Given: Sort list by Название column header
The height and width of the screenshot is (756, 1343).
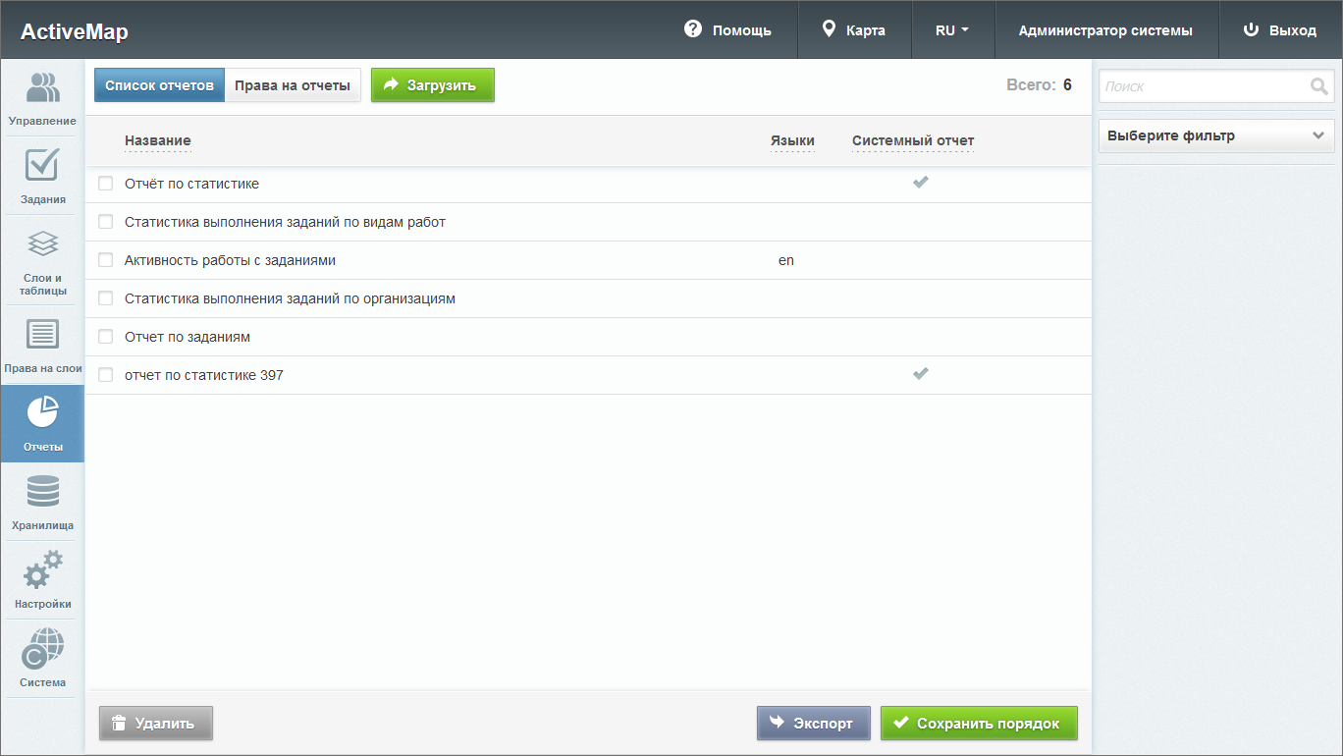Looking at the screenshot, I should pos(157,141).
